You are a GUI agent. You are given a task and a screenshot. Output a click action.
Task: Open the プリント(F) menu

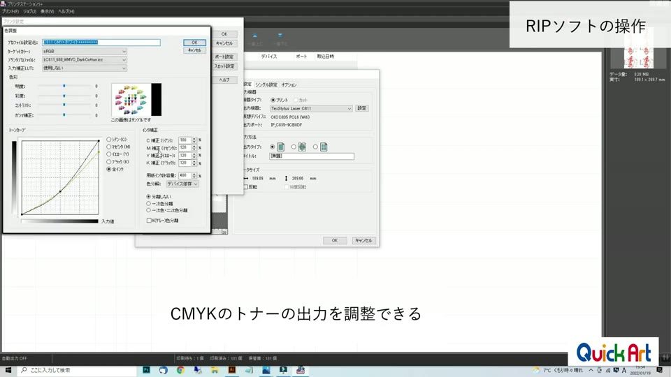pyautogui.click(x=10, y=12)
